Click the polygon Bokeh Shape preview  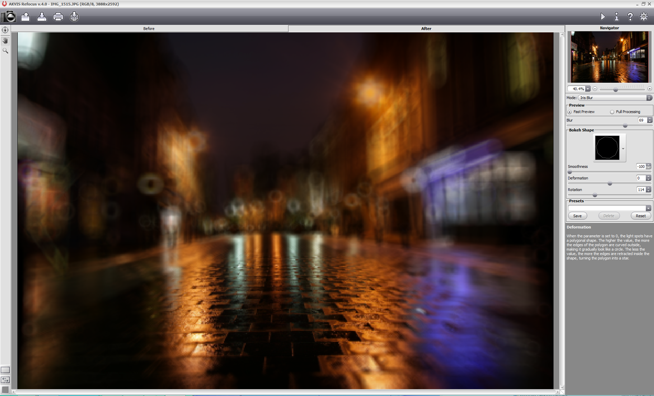pos(607,148)
